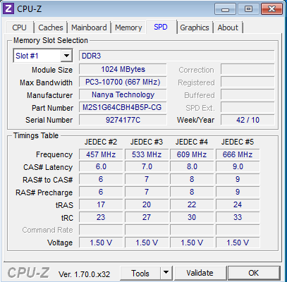287x282 pixels.
Task: Click the CPU-Z purple logo icon
Action: coord(8,9)
